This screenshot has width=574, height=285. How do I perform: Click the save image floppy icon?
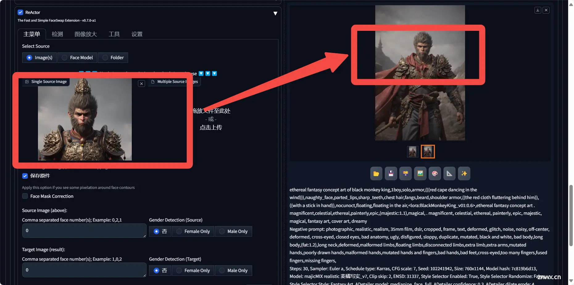[x=391, y=173]
